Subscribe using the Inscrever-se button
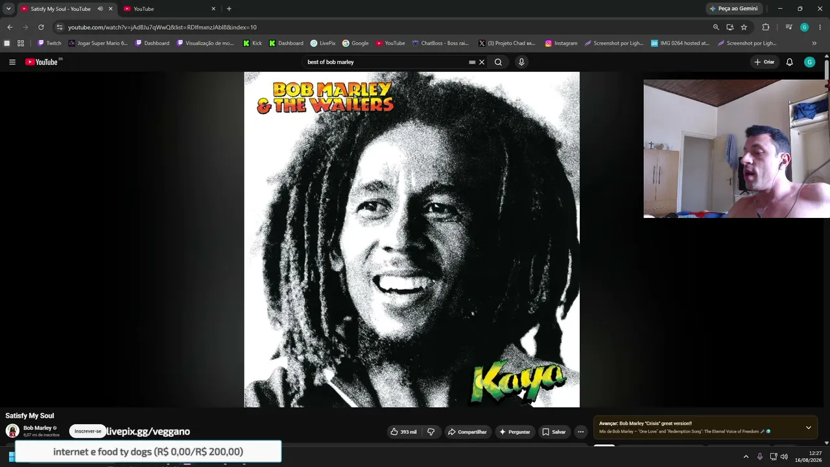Image resolution: width=830 pixels, height=467 pixels. [x=88, y=431]
